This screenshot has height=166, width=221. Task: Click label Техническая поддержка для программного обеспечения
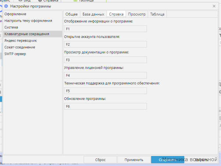click(112, 83)
